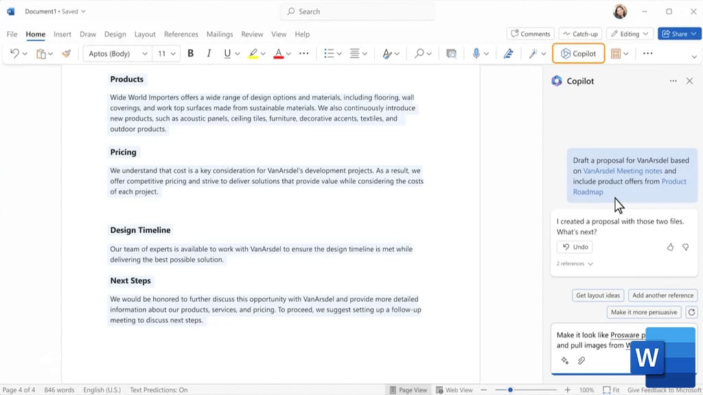
Task: Open the Editor pen icon
Action: point(508,53)
